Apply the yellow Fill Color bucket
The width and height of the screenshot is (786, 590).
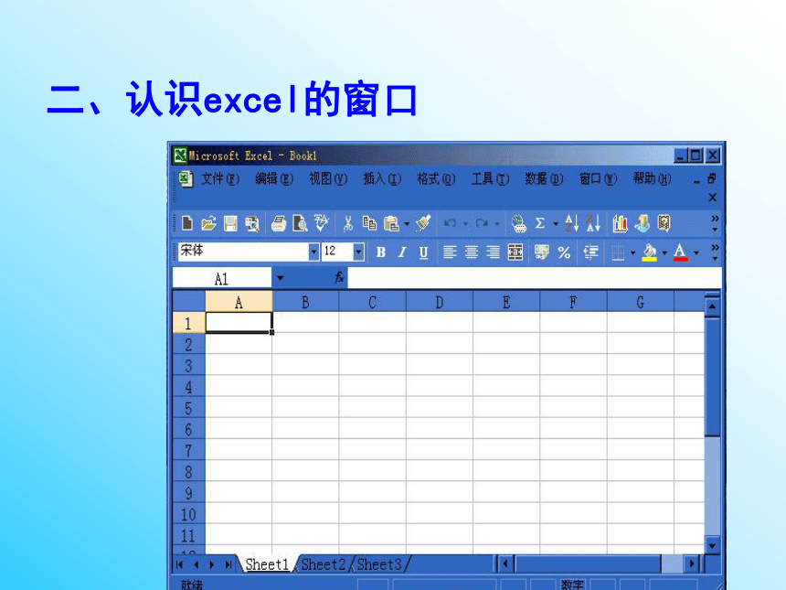click(x=650, y=252)
